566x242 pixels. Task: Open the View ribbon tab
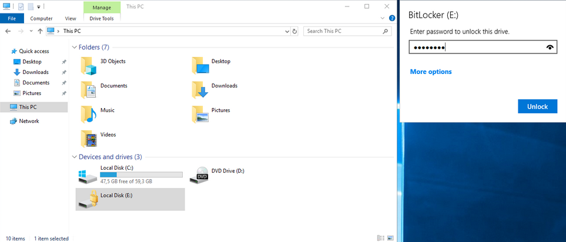click(71, 18)
